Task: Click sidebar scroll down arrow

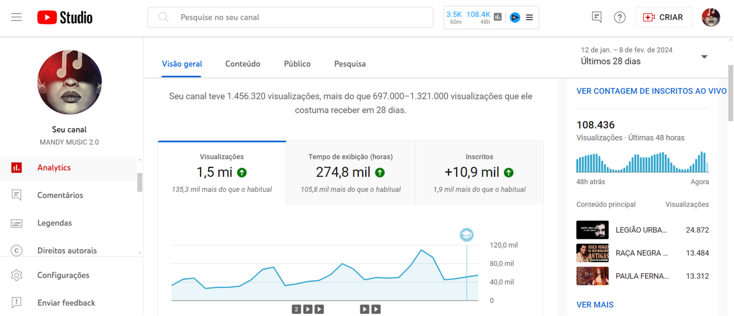Action: point(139,253)
